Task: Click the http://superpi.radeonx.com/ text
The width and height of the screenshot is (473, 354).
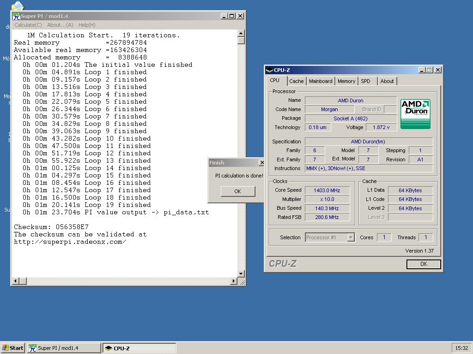Action: coord(70,242)
